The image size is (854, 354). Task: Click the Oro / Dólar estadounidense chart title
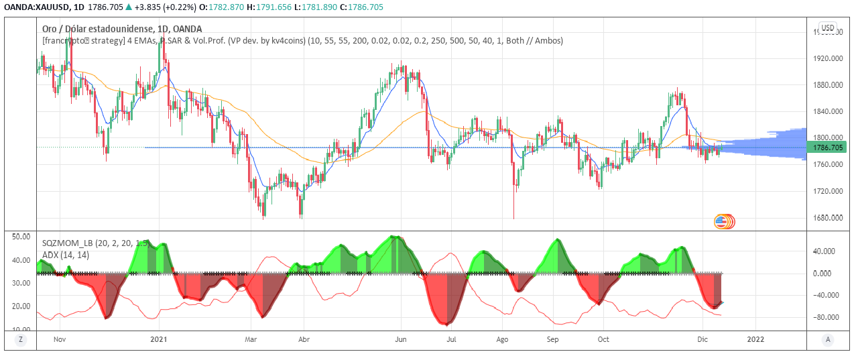pos(121,29)
